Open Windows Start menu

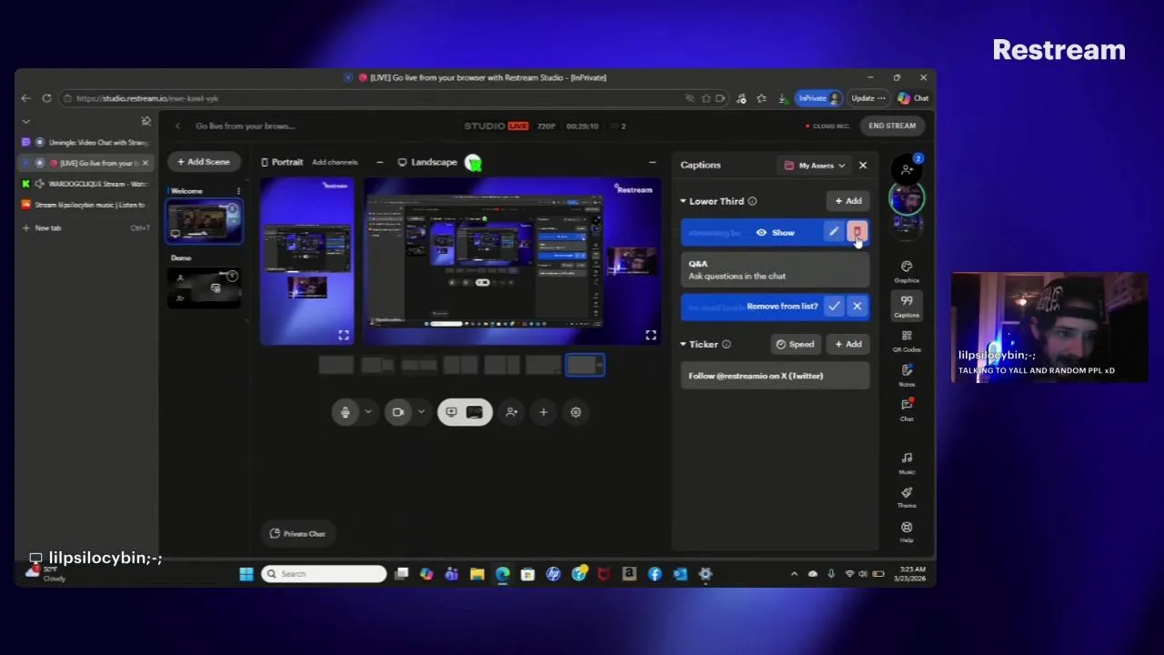pos(246,574)
